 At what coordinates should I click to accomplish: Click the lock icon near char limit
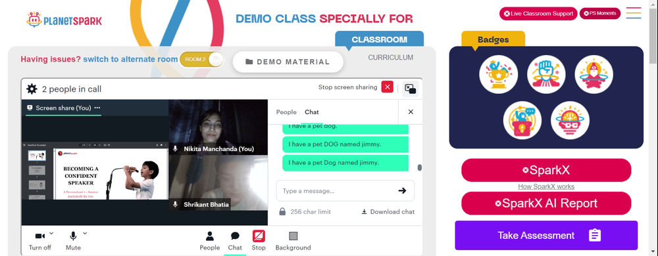coord(282,211)
